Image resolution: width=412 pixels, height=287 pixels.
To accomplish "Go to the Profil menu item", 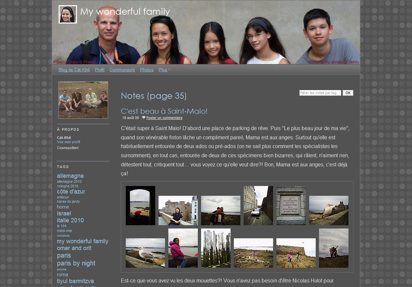I will click(100, 70).
